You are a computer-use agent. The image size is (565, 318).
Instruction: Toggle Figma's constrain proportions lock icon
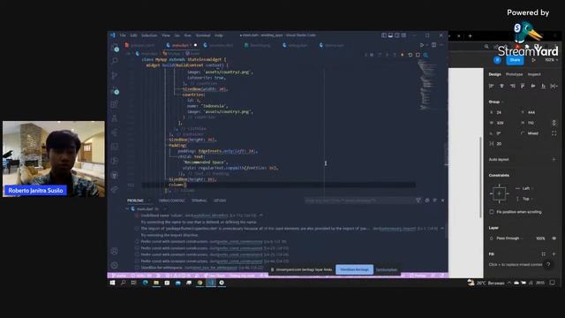pyautogui.click(x=554, y=123)
